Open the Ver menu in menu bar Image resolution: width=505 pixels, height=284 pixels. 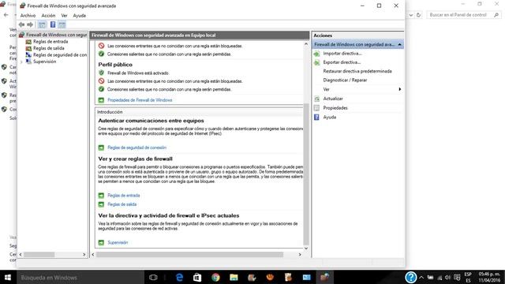coord(64,16)
